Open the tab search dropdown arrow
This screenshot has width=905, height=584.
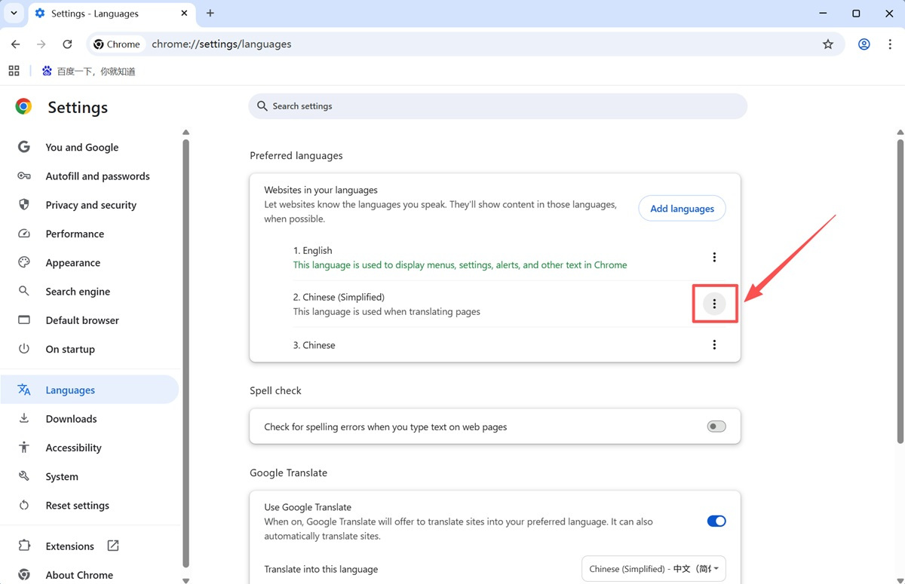click(x=14, y=14)
